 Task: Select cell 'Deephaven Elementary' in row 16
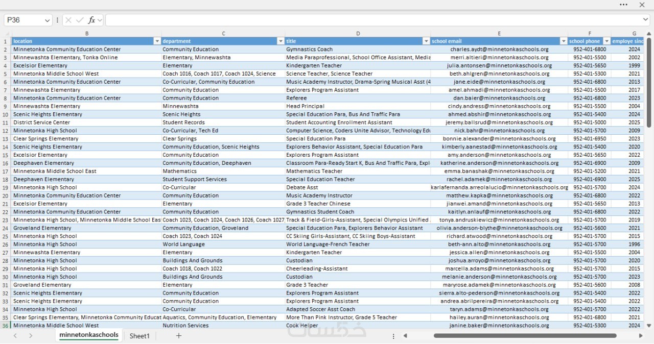[86, 163]
